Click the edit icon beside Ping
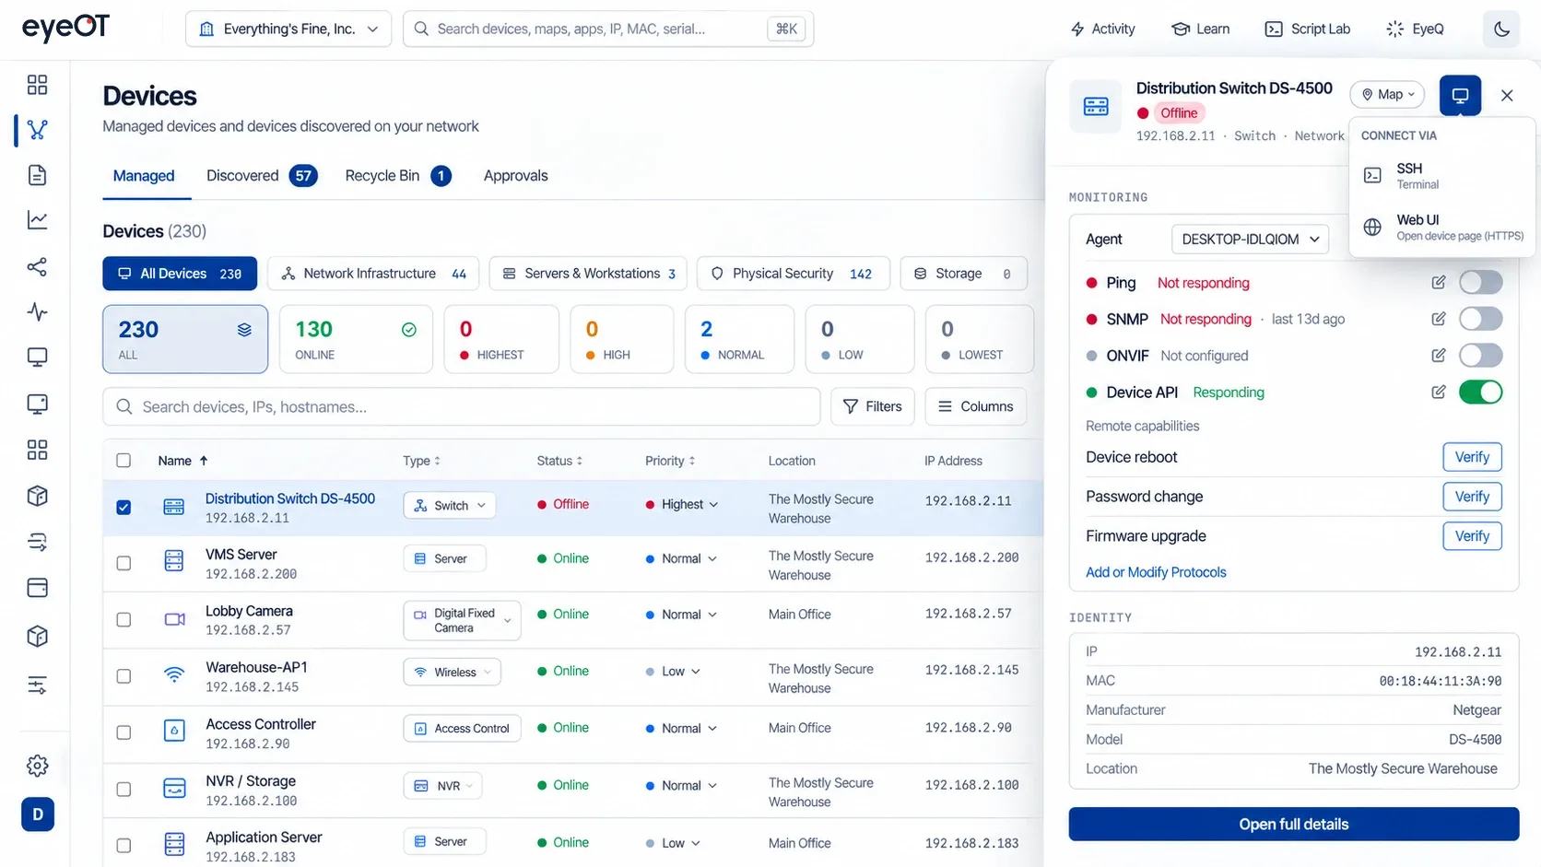This screenshot has width=1541, height=867. 1439,283
